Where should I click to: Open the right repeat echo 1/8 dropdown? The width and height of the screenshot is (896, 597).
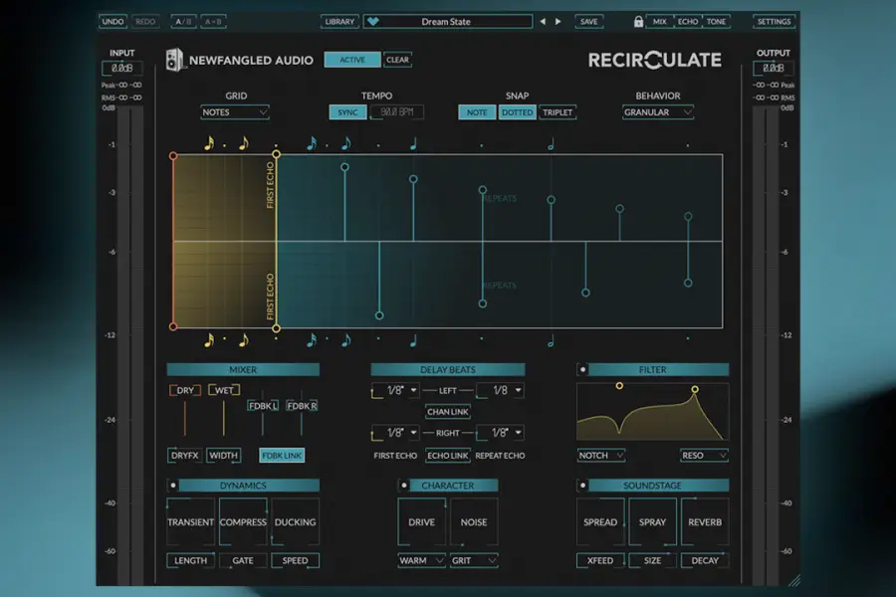pos(500,433)
